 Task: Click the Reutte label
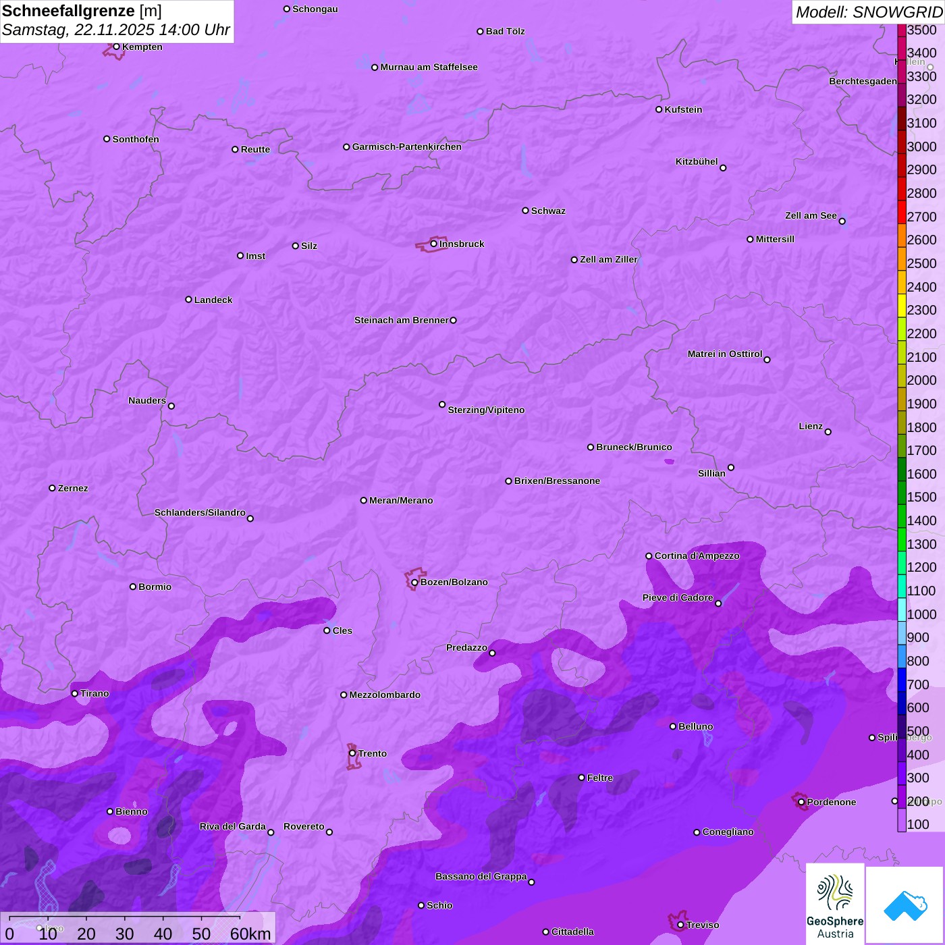[255, 149]
